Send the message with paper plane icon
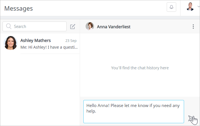The width and height of the screenshot is (200, 126). 191,118
